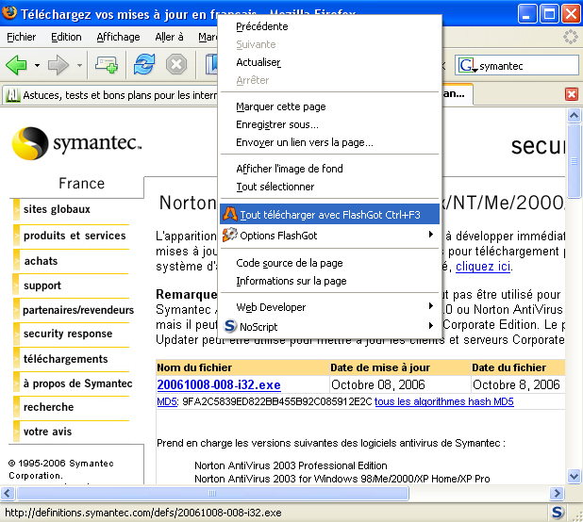Viewport: 583px width, 522px height.
Task: Click the NoScript status bar icon
Action: point(558,513)
